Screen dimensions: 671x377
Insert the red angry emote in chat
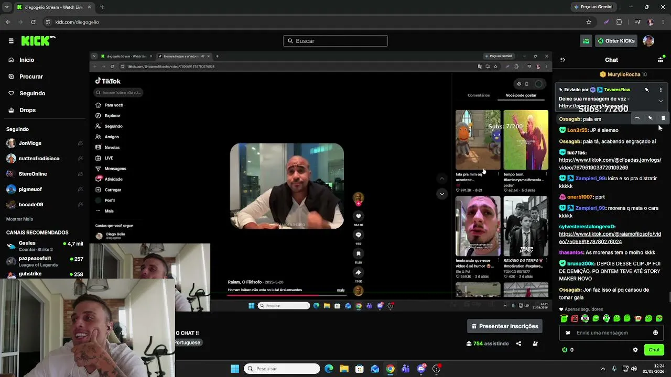click(x=575, y=318)
